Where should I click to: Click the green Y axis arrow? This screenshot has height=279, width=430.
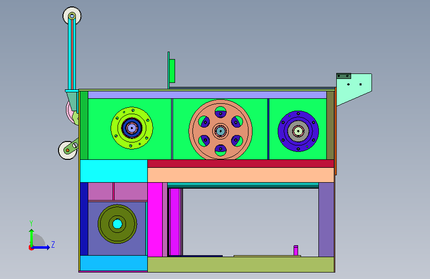pyautogui.click(x=32, y=238)
